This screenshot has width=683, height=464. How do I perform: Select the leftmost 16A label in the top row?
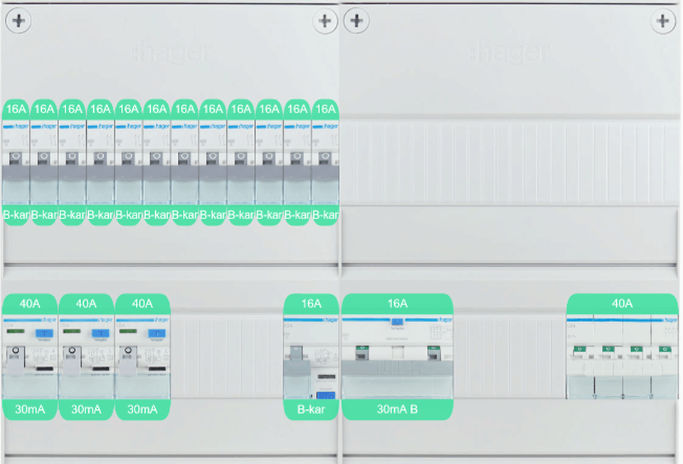16,109
